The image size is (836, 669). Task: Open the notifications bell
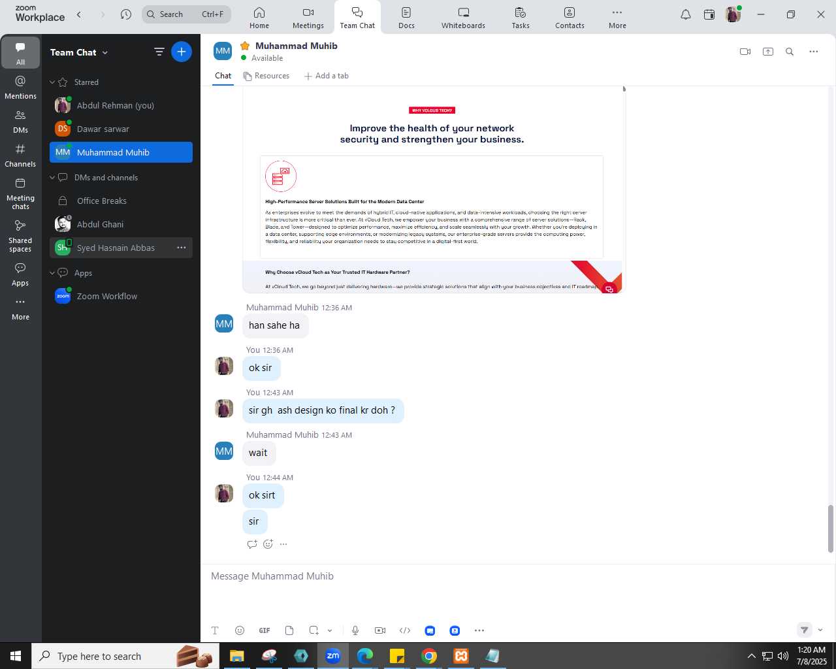pos(686,14)
